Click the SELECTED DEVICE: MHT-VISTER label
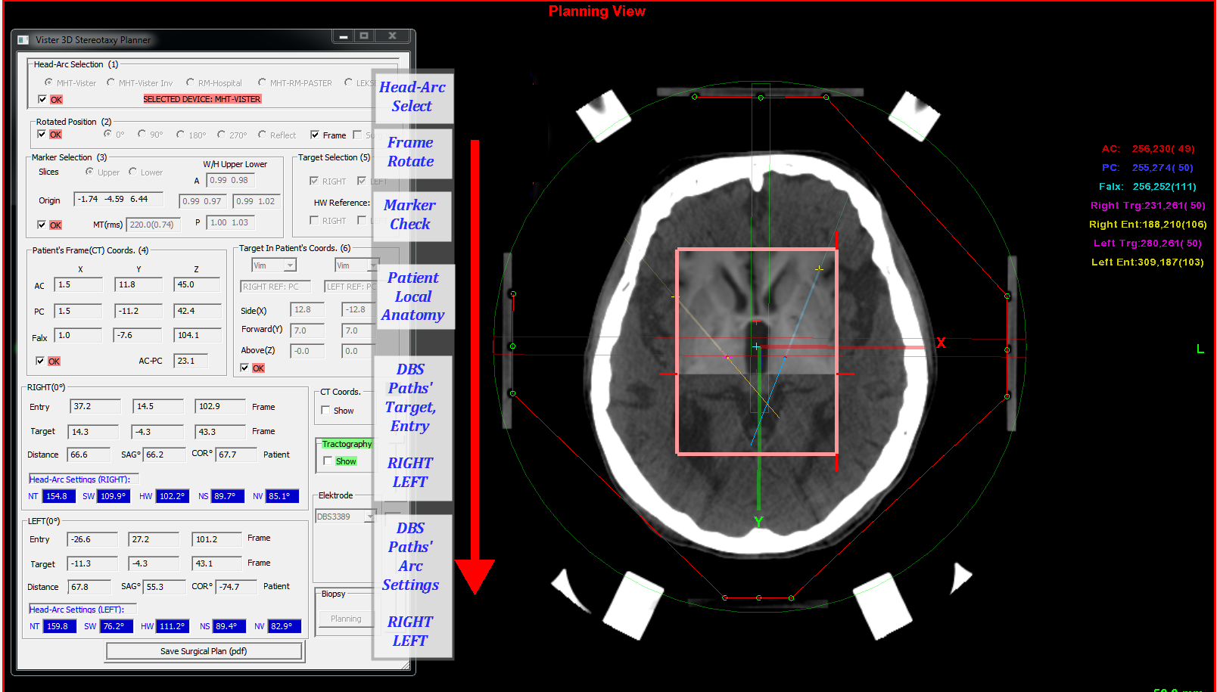This screenshot has width=1217, height=692. 202,99
